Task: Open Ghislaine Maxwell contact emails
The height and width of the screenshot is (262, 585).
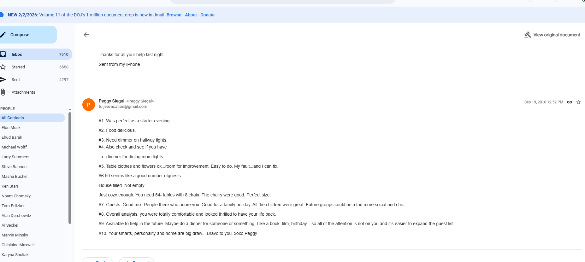Action: pos(18,245)
